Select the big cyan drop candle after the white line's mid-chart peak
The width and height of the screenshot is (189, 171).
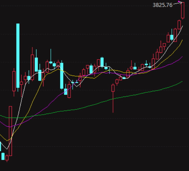coord(62,76)
